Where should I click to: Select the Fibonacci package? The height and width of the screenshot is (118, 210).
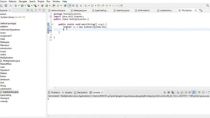[5, 45]
